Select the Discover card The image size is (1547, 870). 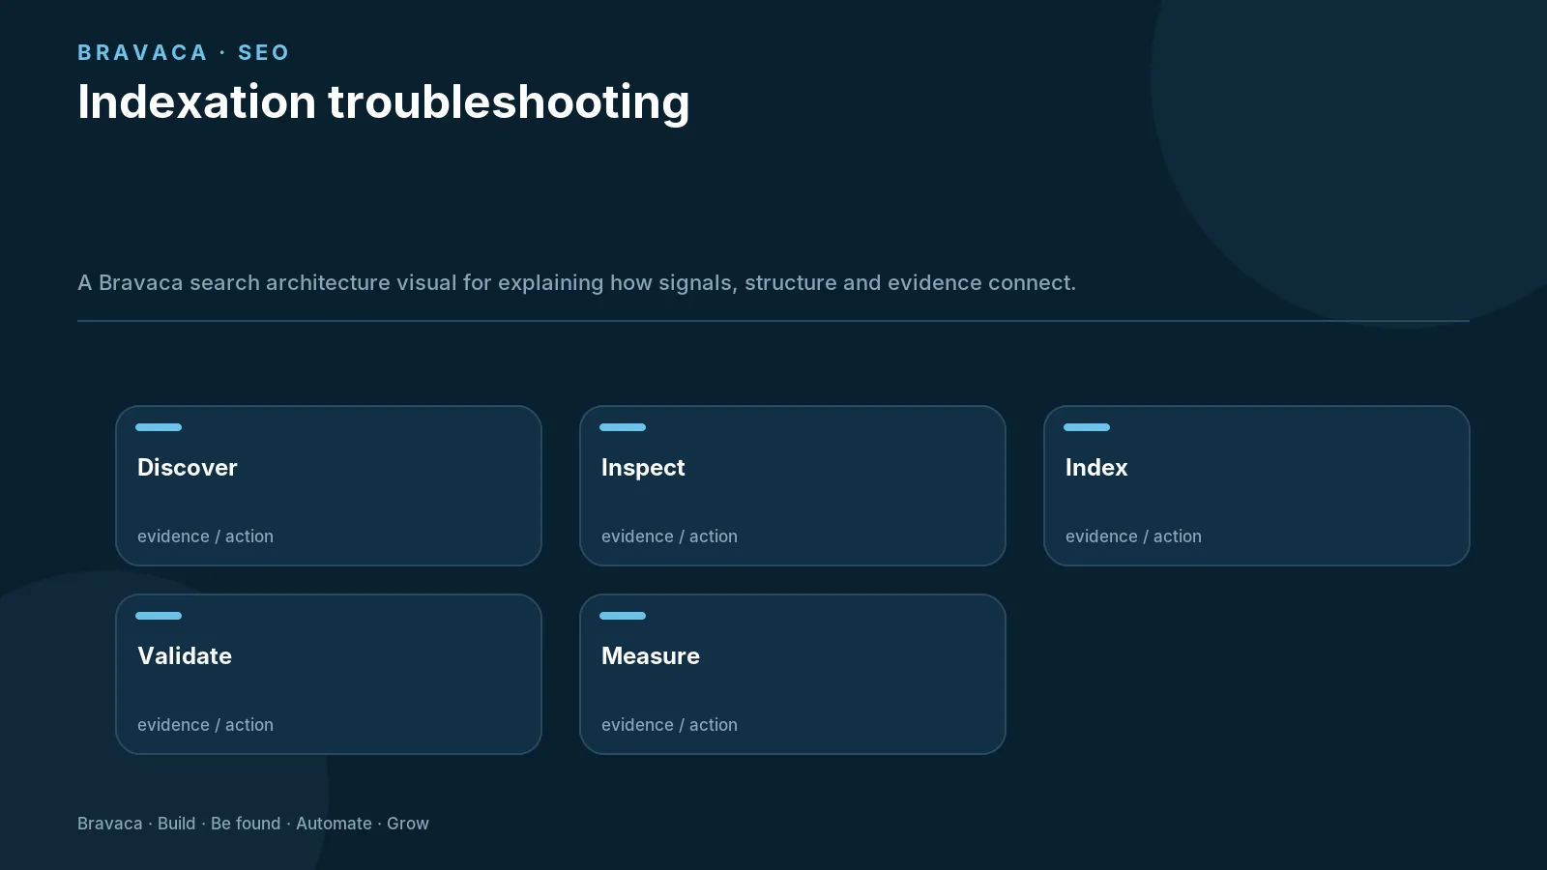tap(329, 485)
